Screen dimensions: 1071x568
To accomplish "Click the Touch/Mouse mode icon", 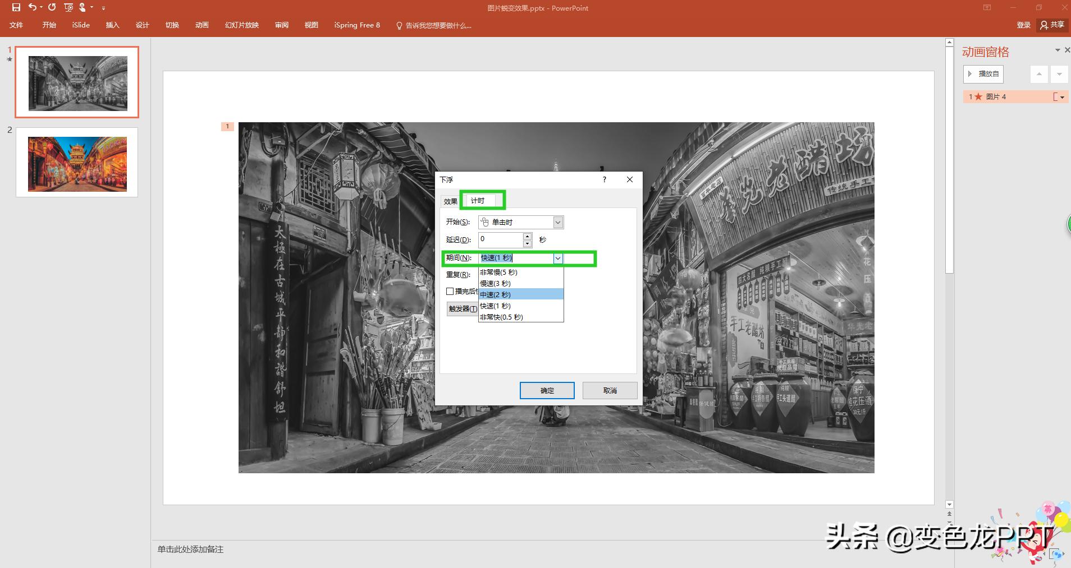I will [x=83, y=7].
